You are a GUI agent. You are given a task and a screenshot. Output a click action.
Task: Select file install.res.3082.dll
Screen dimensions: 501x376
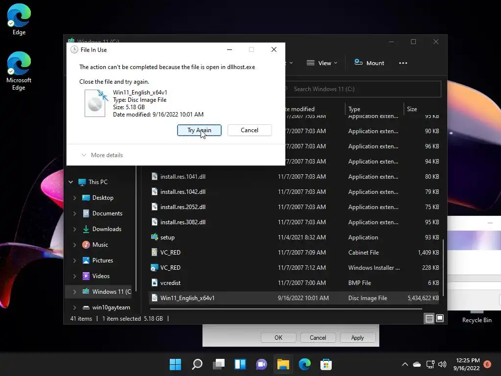pyautogui.click(x=183, y=222)
